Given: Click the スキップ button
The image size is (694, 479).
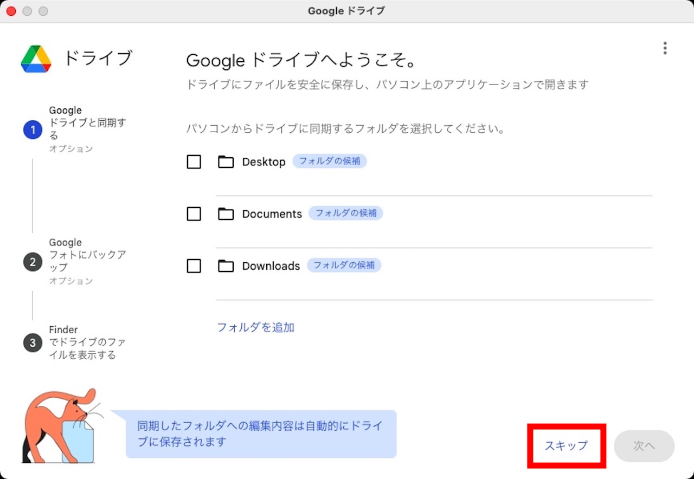Looking at the screenshot, I should click(x=566, y=446).
